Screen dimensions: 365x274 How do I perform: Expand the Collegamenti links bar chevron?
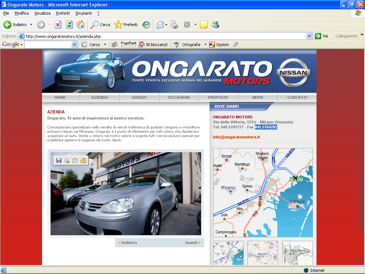pyautogui.click(x=362, y=35)
